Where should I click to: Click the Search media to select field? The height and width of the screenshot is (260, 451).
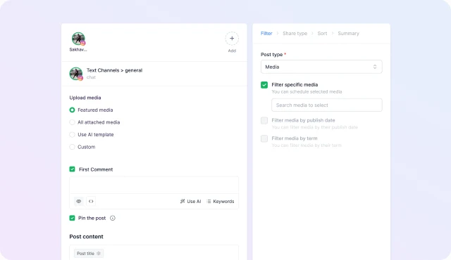coord(327,105)
